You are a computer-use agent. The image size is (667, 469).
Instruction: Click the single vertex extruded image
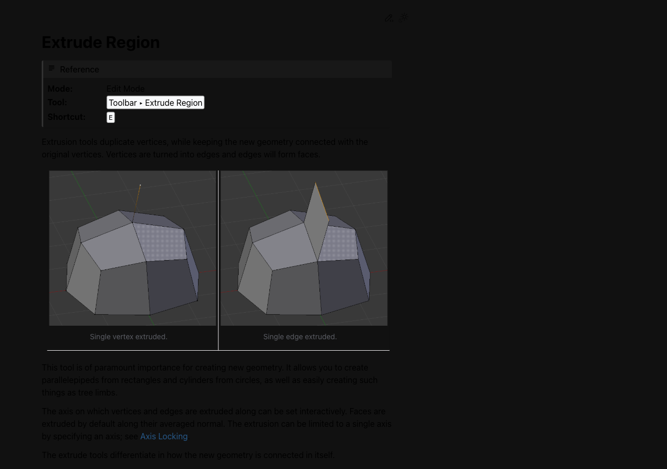pos(133,248)
